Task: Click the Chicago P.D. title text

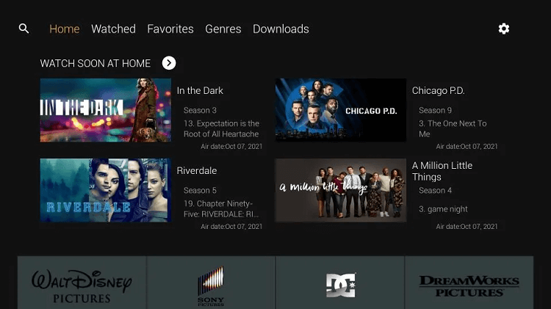Action: (438, 90)
